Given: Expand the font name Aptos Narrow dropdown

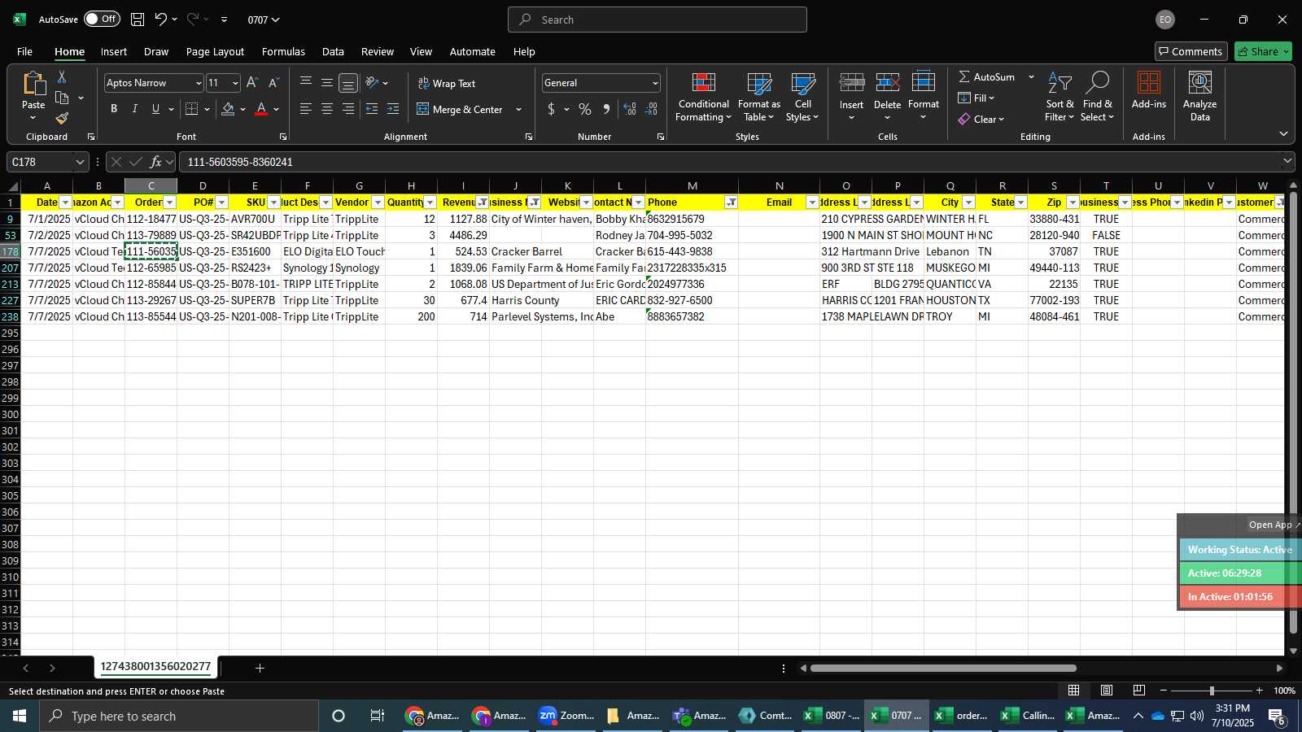Looking at the screenshot, I should [199, 83].
